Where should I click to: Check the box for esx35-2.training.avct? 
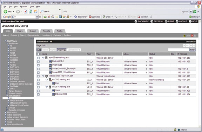(38, 80)
